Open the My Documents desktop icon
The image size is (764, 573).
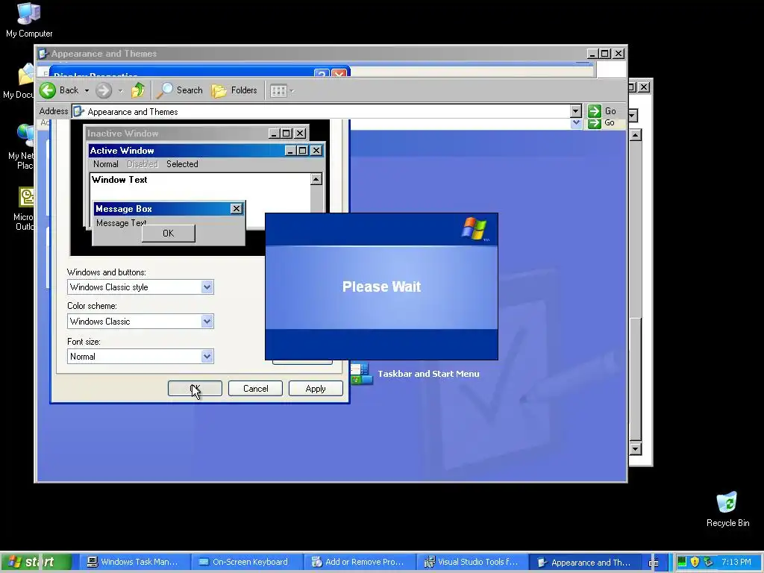coord(19,82)
